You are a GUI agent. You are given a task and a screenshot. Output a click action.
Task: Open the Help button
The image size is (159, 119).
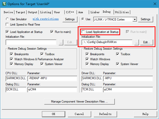pyautogui.click(x=146, y=114)
